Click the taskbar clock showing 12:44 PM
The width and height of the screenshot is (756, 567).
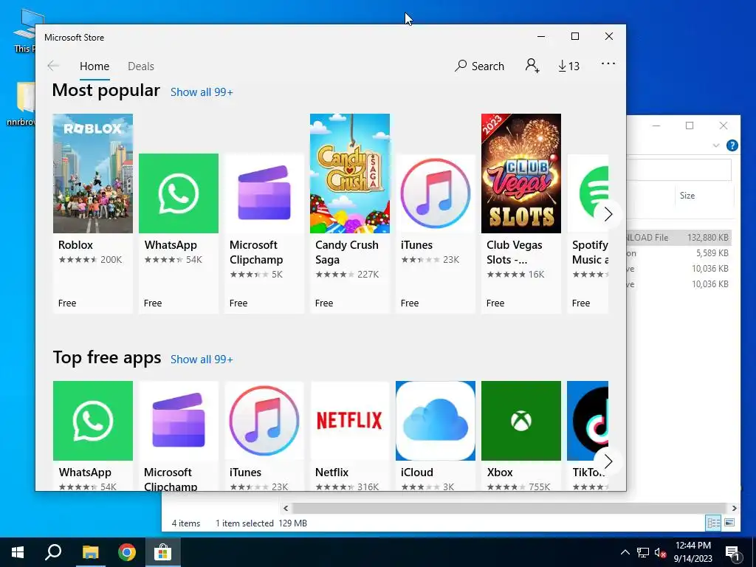pyautogui.click(x=693, y=552)
